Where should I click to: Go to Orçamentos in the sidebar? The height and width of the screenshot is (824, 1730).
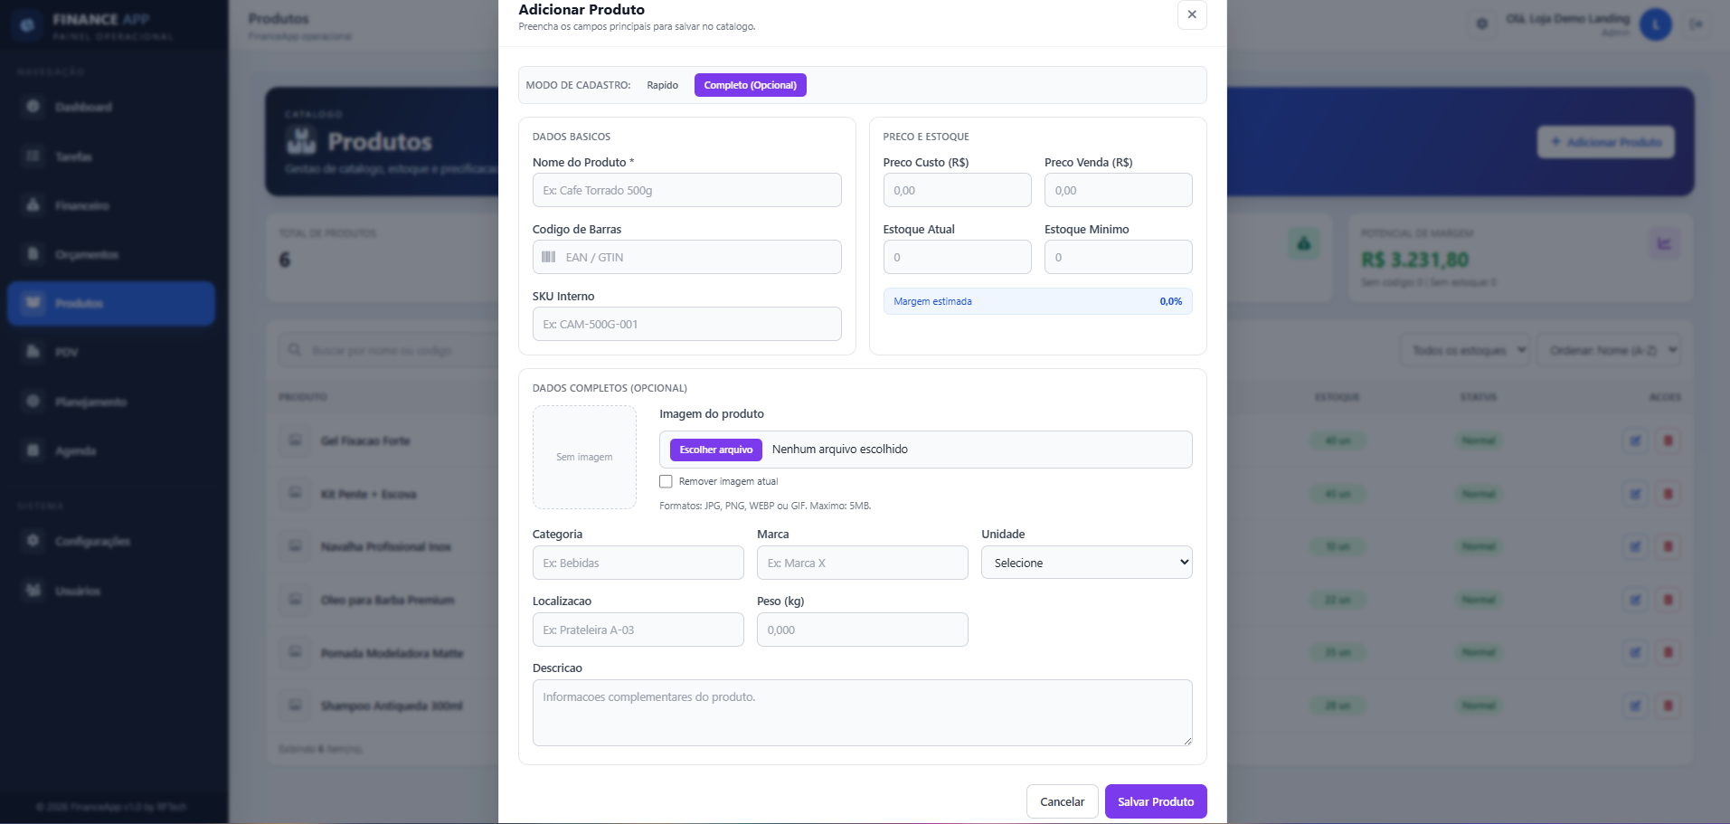pos(111,254)
